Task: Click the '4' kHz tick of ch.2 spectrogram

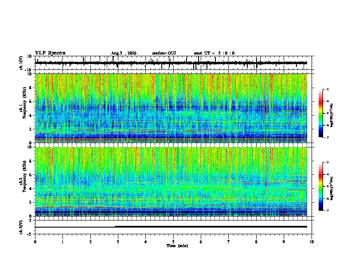Action: coord(31,189)
